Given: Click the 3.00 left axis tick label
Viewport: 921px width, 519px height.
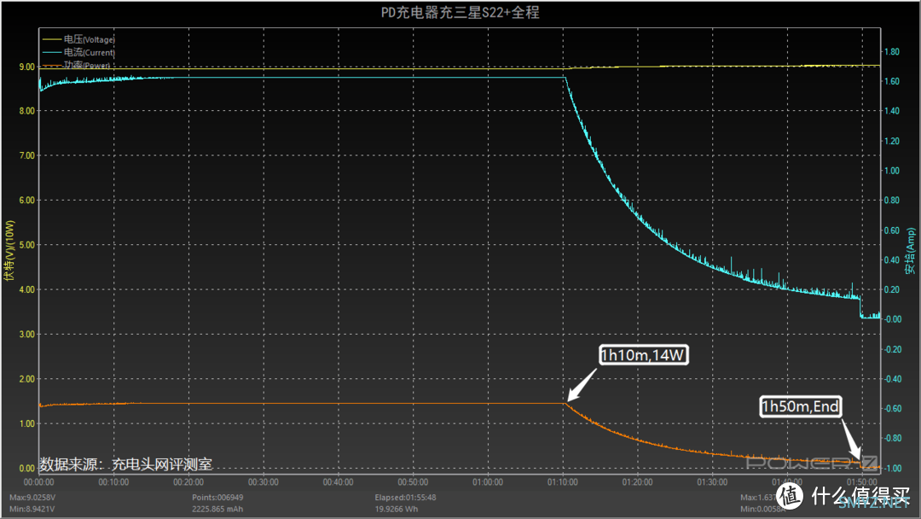Looking at the screenshot, I should 27,334.
